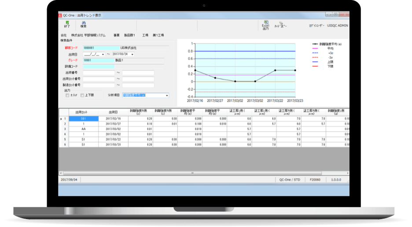Screen dimensions: 412x227
Task: Expand the 分析項目 combo box
Action: point(167,95)
